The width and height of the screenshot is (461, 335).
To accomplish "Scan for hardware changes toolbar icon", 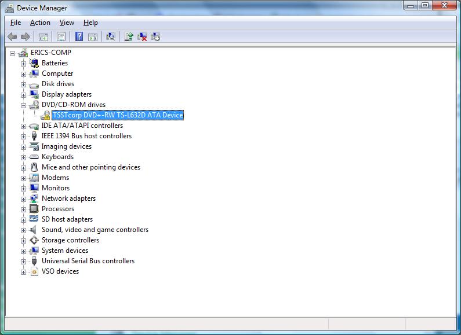I will pyautogui.click(x=111, y=36).
